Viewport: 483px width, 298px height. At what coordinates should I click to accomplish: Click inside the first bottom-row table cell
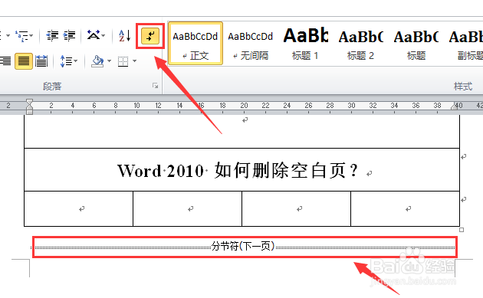78,208
